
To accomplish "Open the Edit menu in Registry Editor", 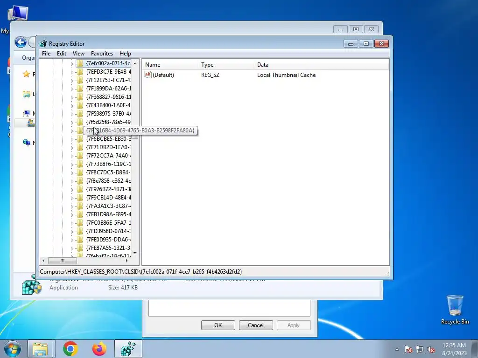I will pos(61,54).
